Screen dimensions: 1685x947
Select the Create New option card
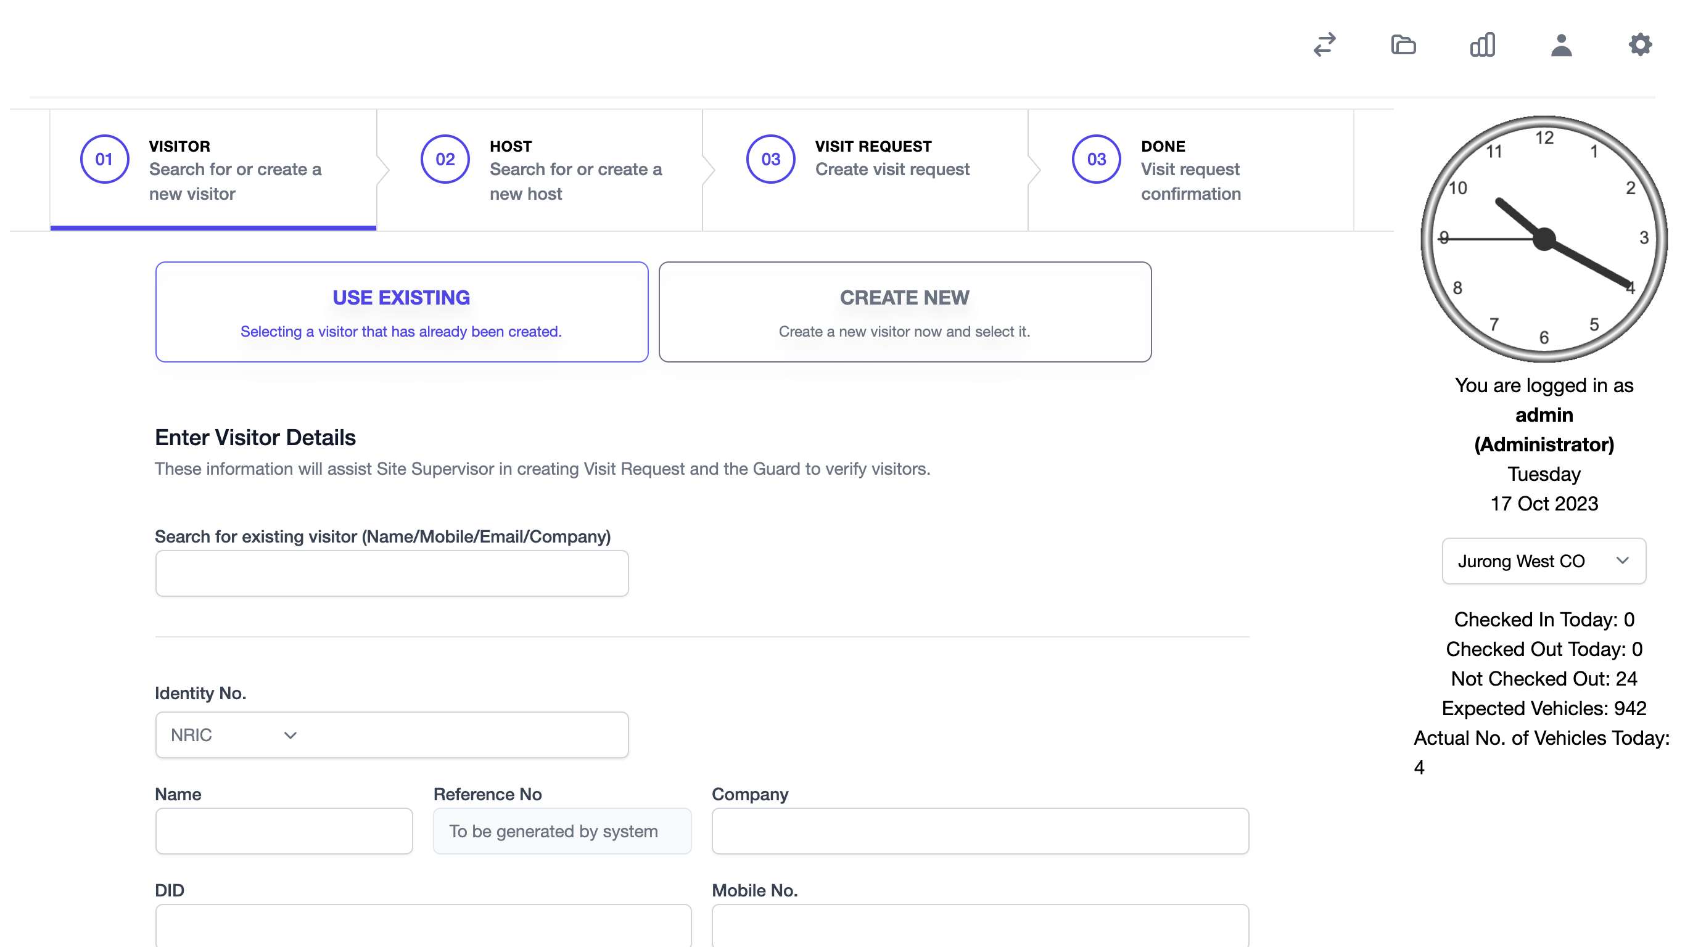(x=905, y=312)
